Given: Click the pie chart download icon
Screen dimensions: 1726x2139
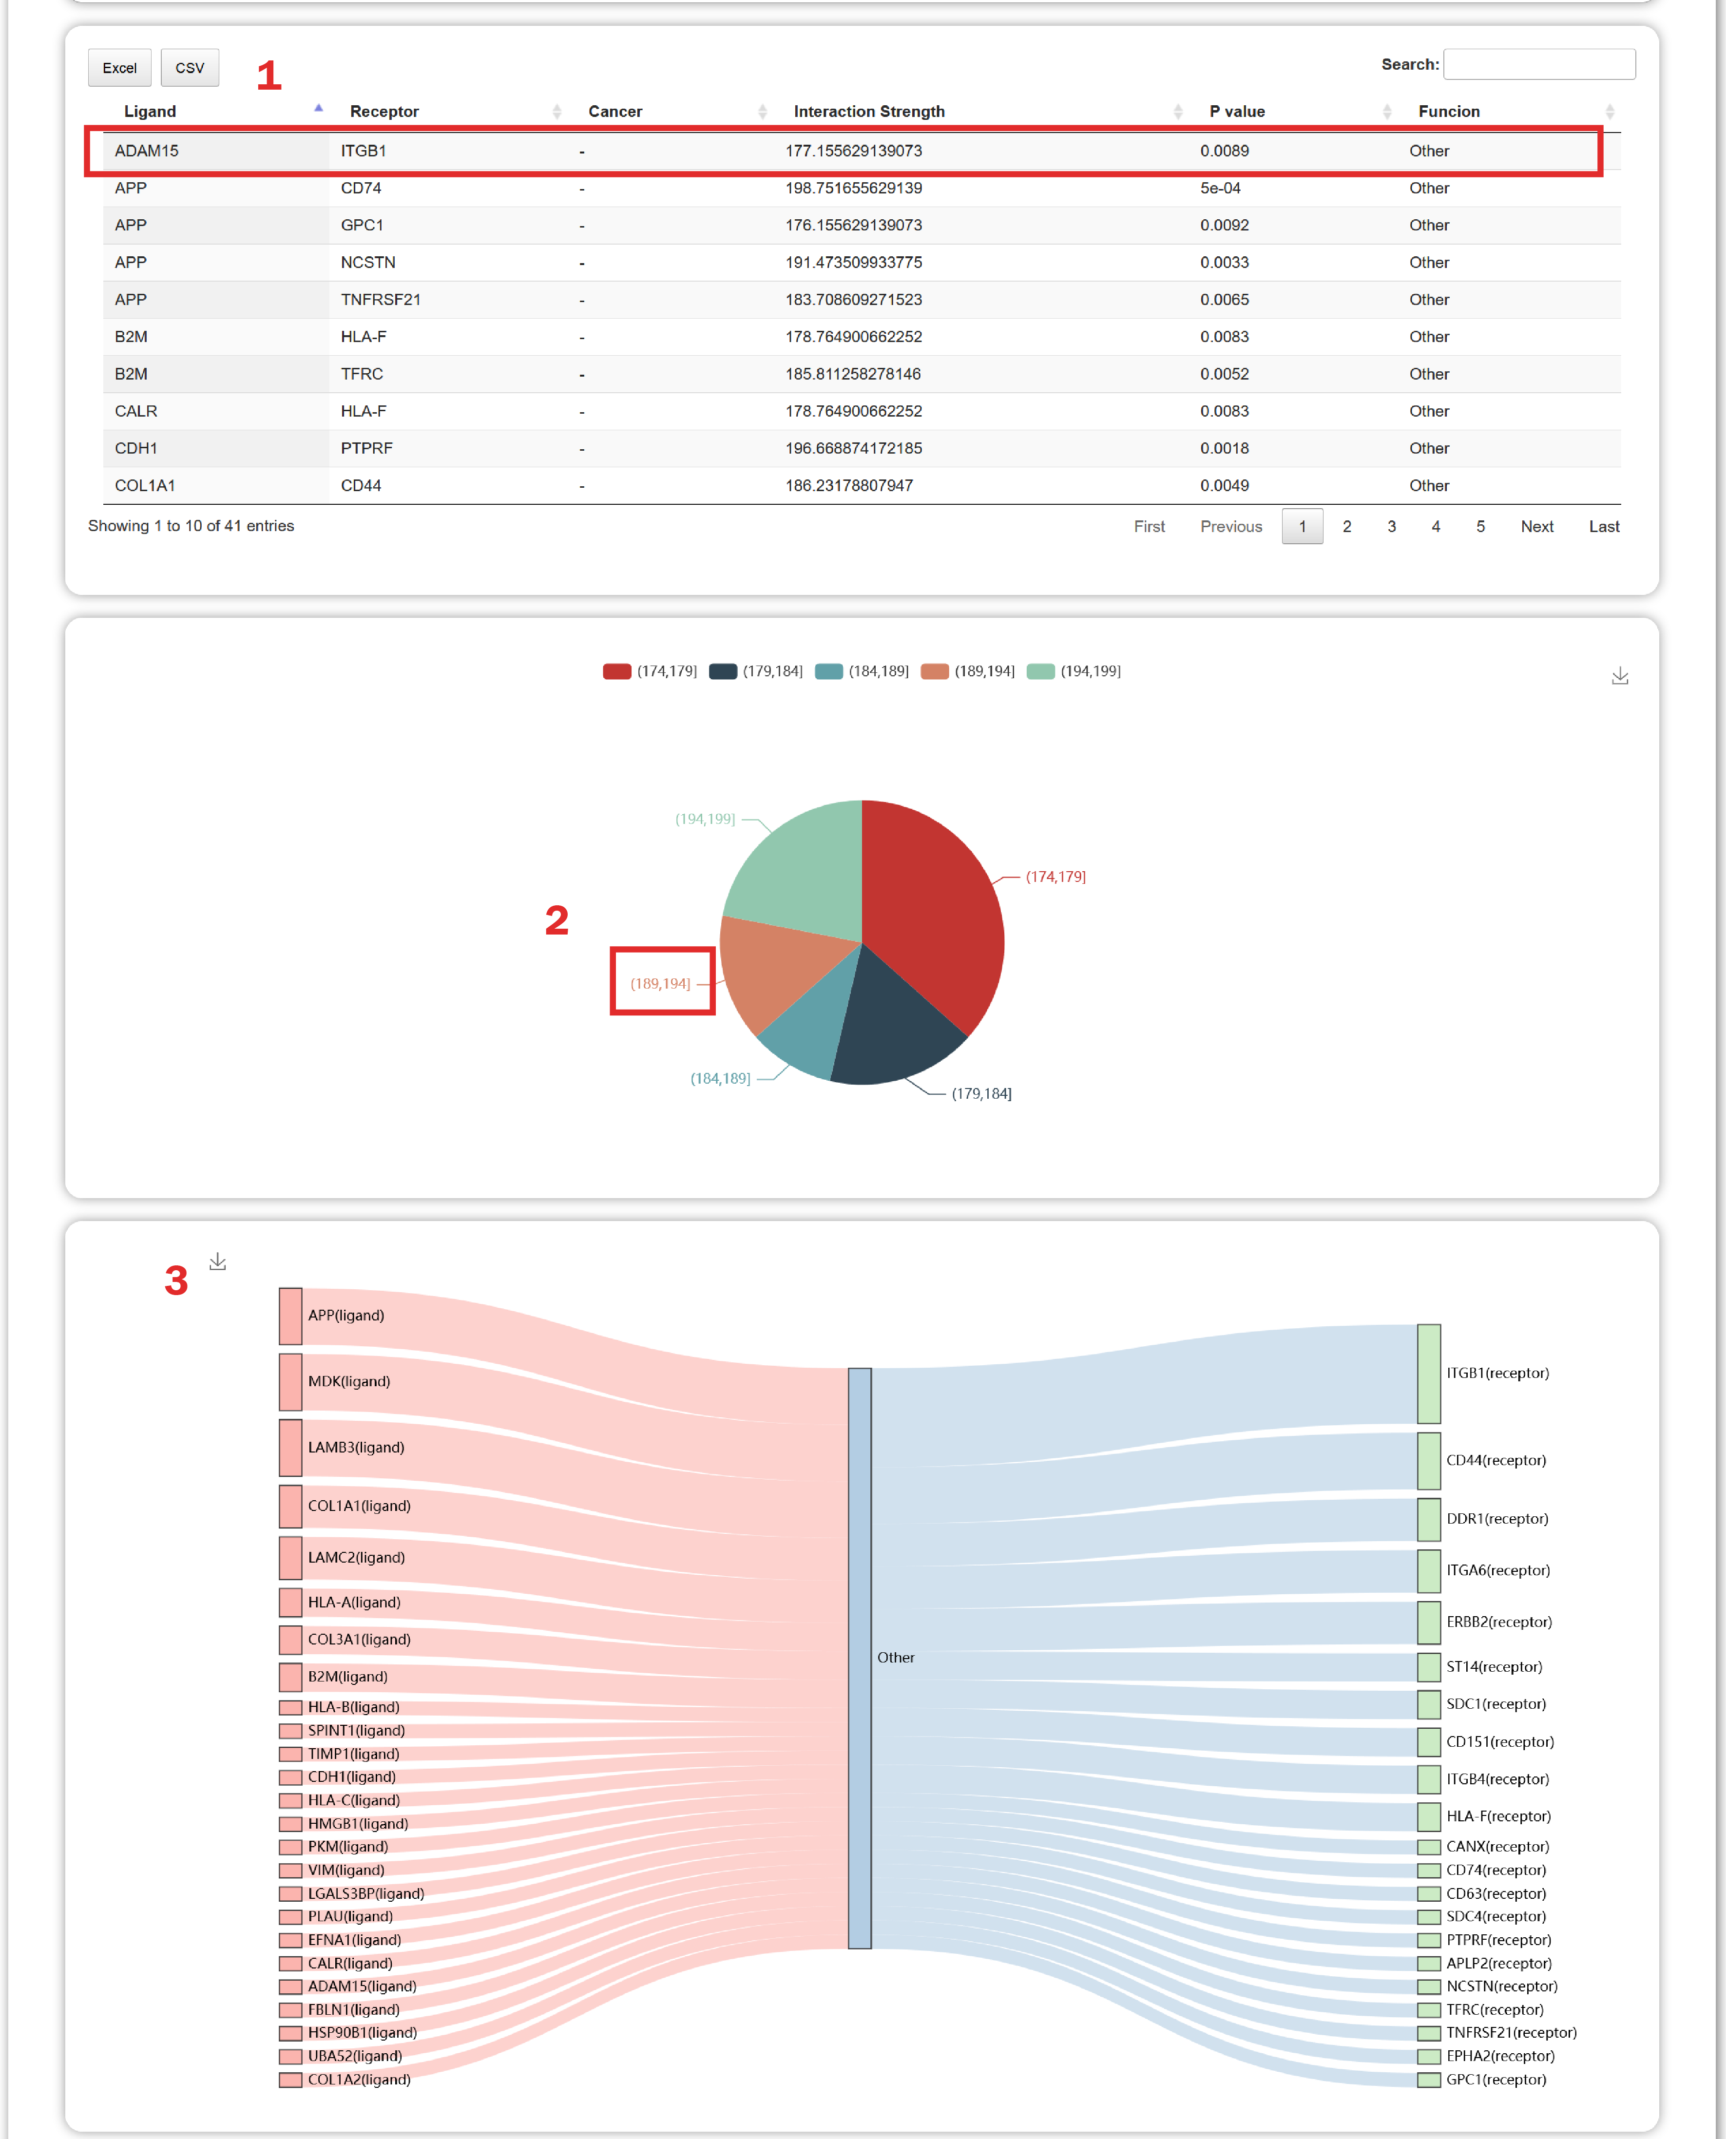Looking at the screenshot, I should click(x=1620, y=676).
